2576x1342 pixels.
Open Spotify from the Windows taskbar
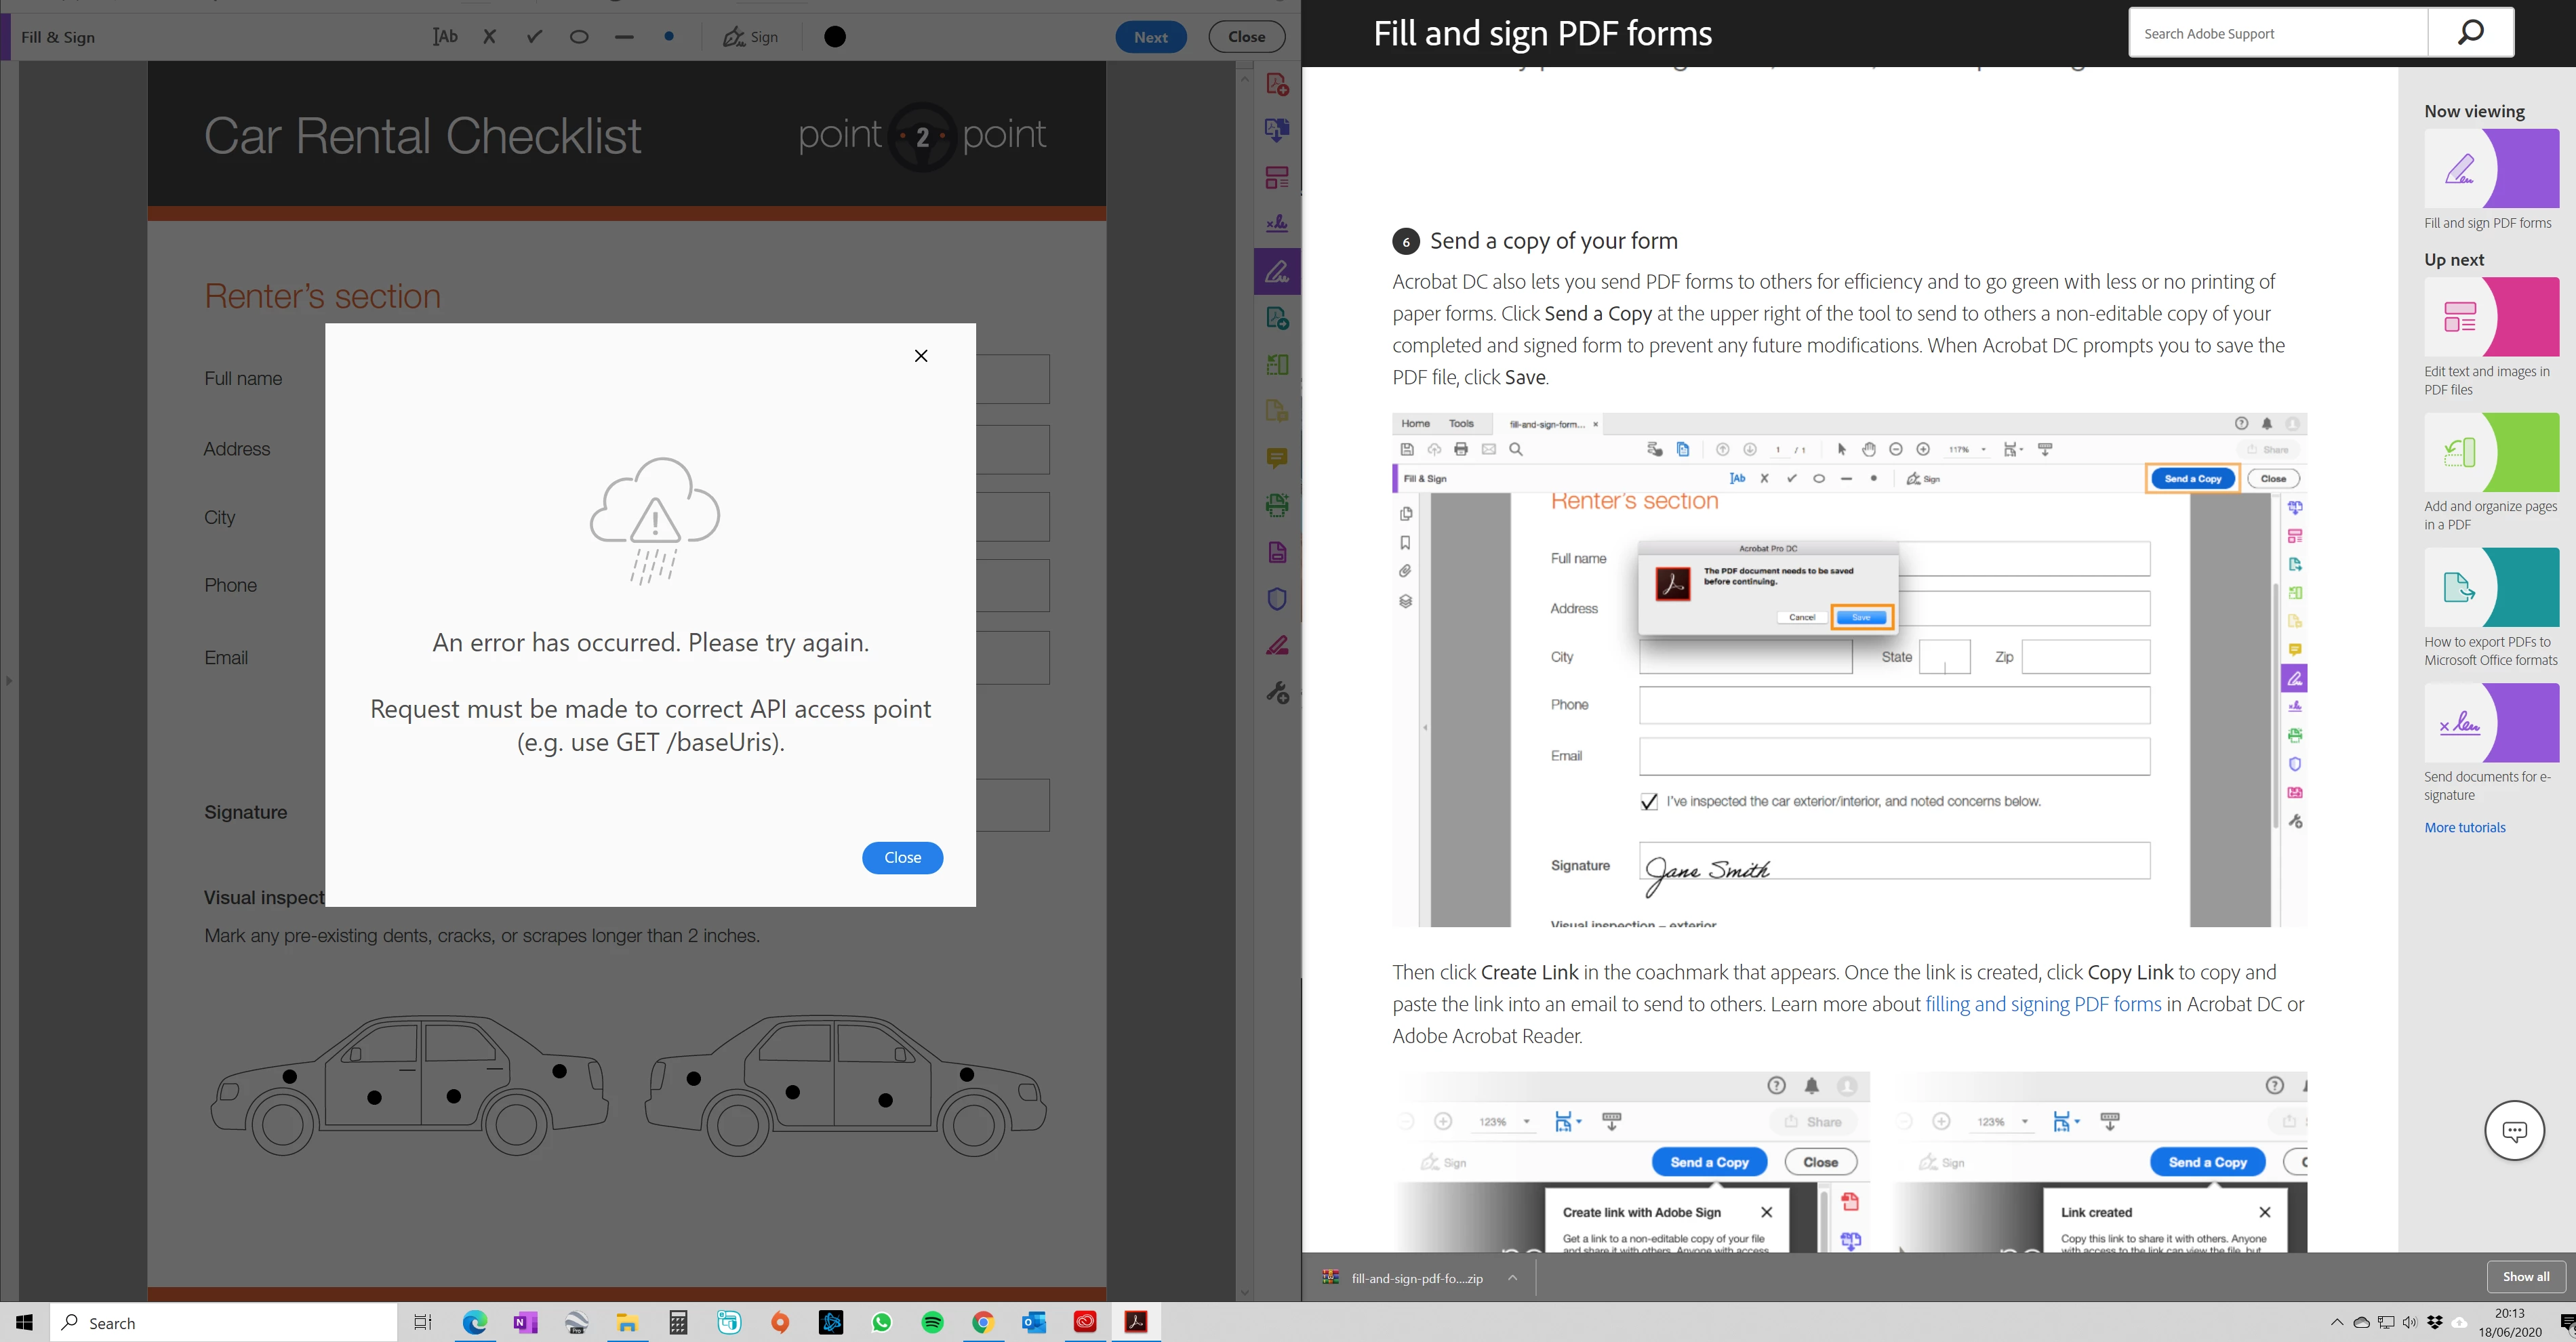pyautogui.click(x=932, y=1323)
